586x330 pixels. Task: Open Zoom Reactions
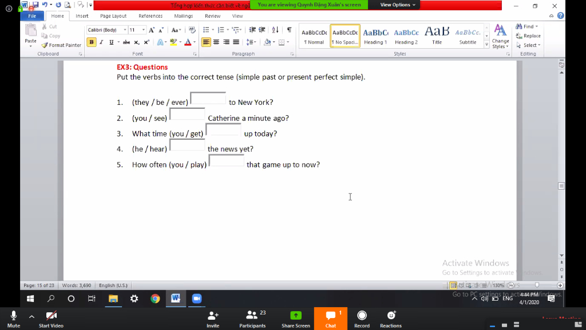(x=391, y=319)
